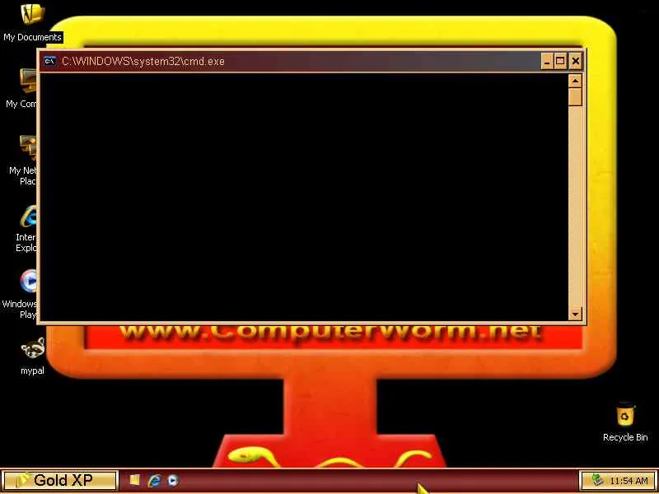Click the My Documents label text
659x494 pixels.
coord(32,37)
